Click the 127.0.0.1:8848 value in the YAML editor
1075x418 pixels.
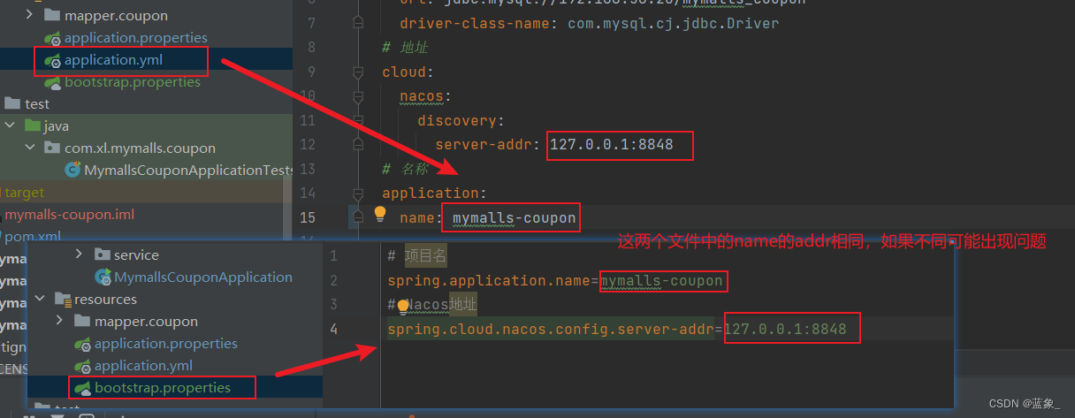612,144
